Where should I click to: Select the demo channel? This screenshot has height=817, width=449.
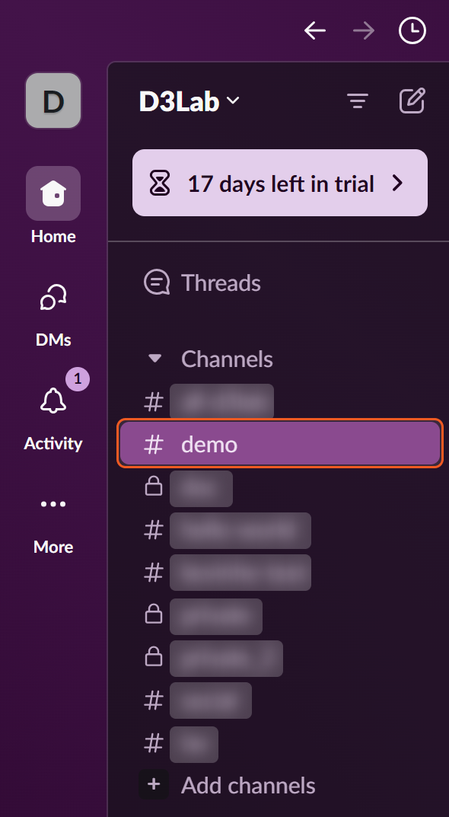point(280,444)
